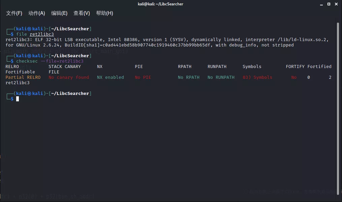
Task: Click the terminal vertical scrollbar
Action: point(338,108)
